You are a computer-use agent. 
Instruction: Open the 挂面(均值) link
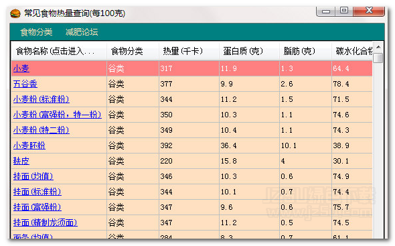33,176
